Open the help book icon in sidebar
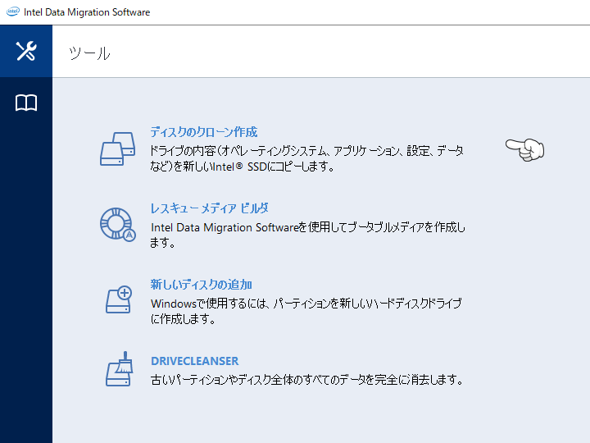The height and width of the screenshot is (443, 590). tap(26, 103)
